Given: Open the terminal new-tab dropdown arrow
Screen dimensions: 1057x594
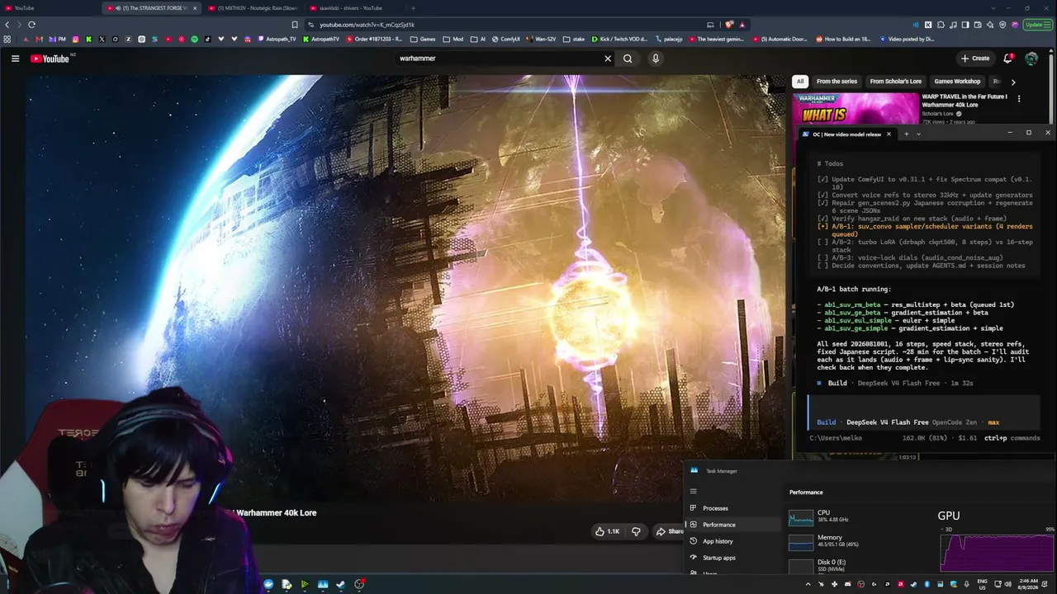Looking at the screenshot, I should point(918,134).
